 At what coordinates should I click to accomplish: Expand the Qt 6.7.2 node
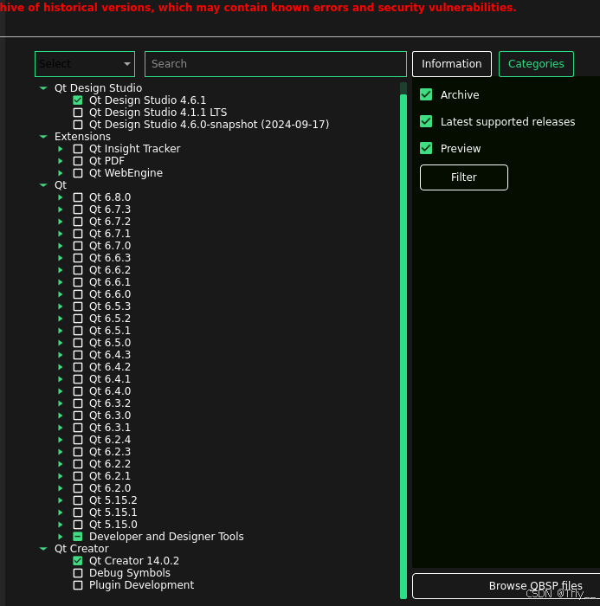[x=61, y=222]
